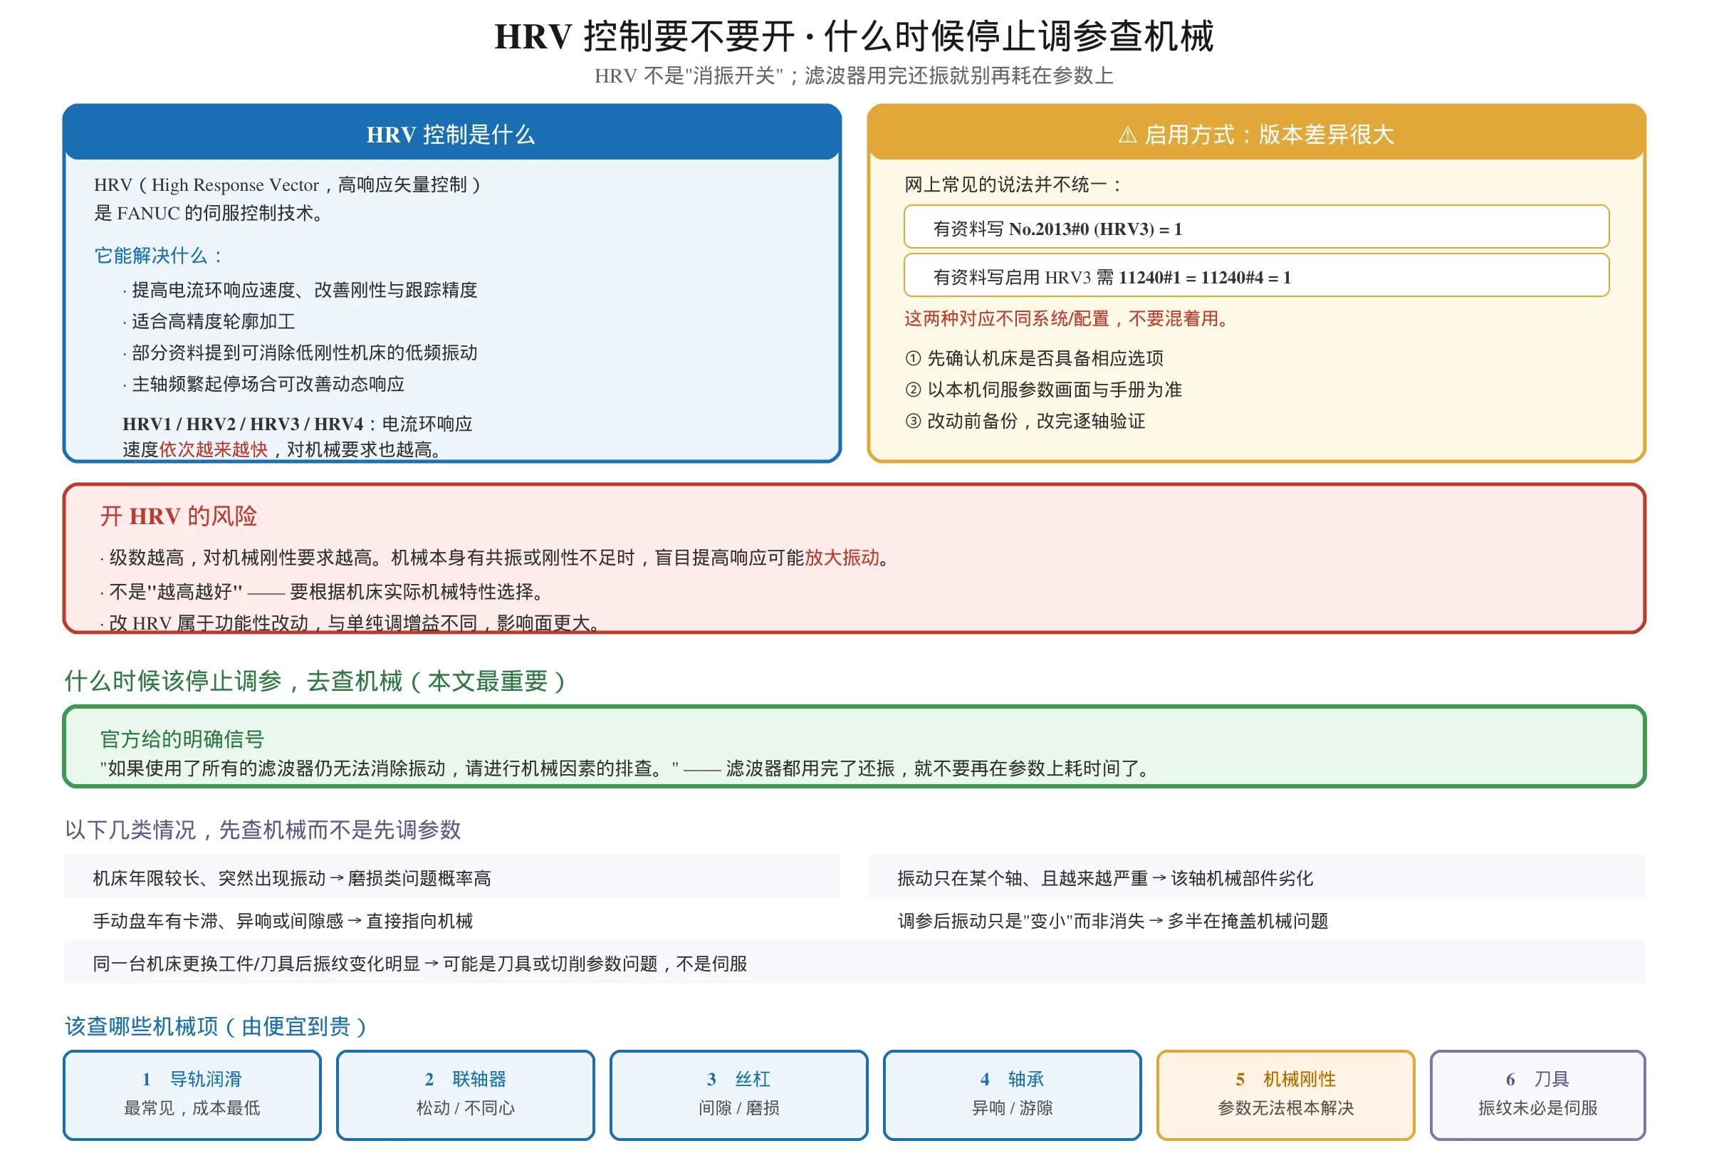Click the line '不是"越高越好" —— 要根据机床实际机械特性选择'
Image resolution: width=1709 pixels, height=1168 pixels.
[323, 591]
